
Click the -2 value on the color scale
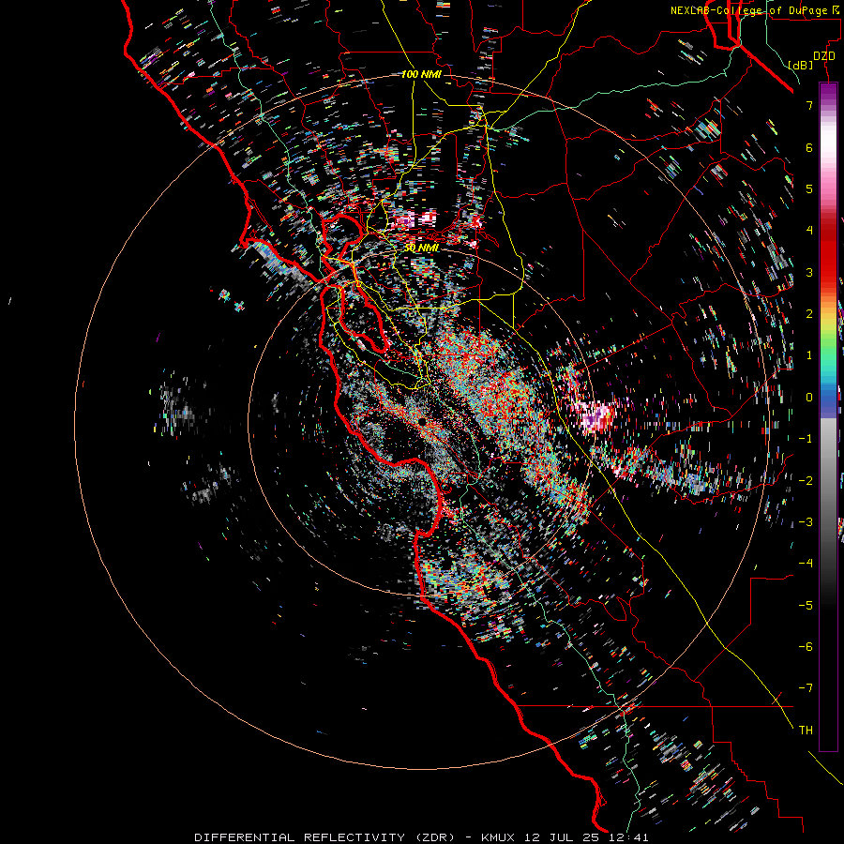[x=806, y=481]
